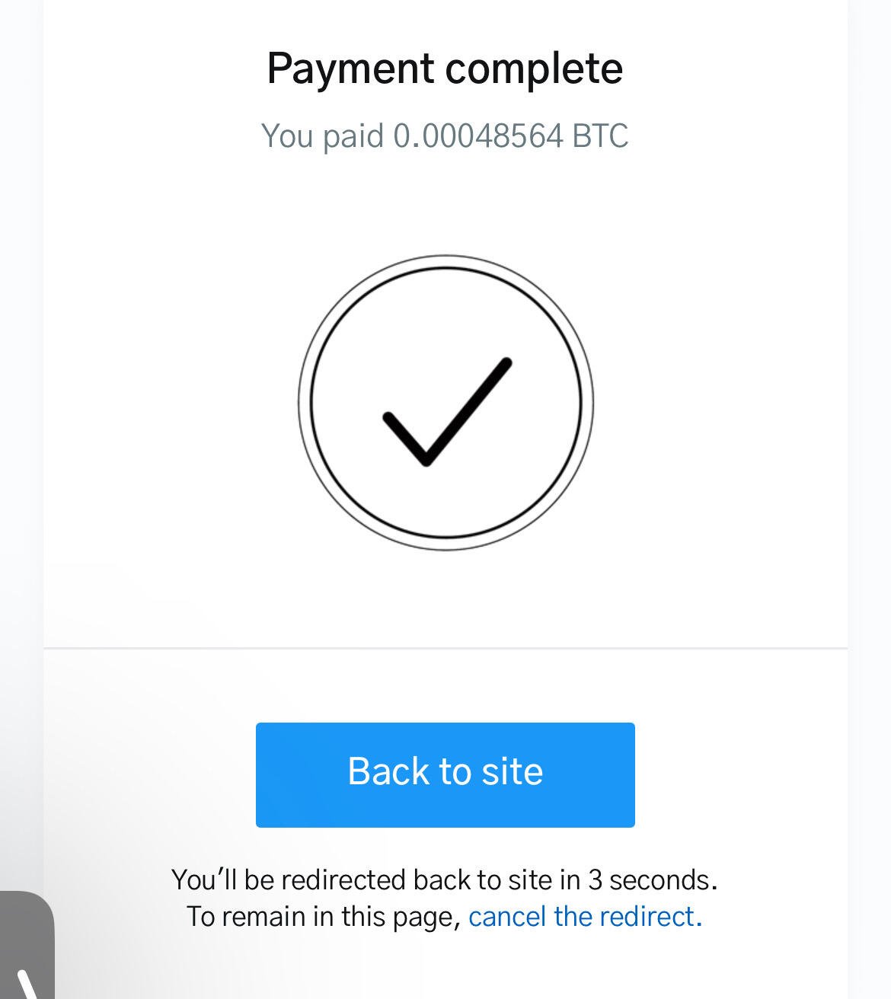Screen dimensions: 891x999
Task: Click the You paid label text
Action: pyautogui.click(x=322, y=137)
